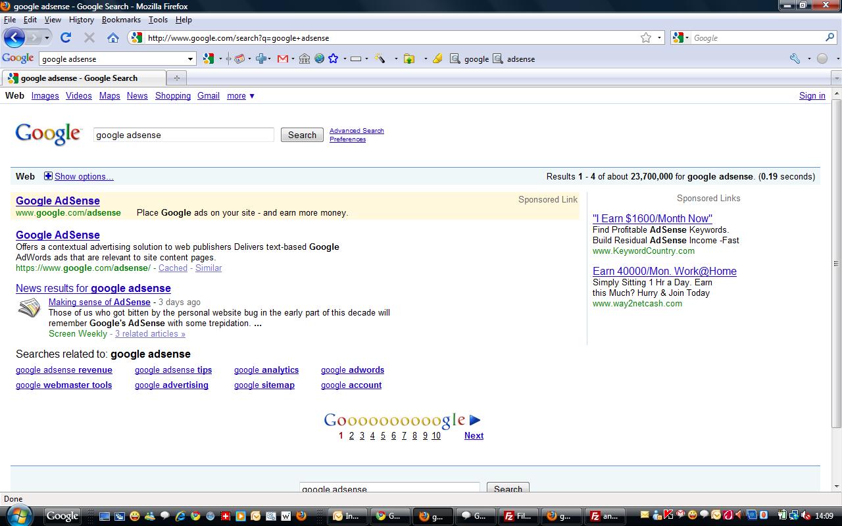Open the list all tabs dropdown

pyautogui.click(x=837, y=78)
